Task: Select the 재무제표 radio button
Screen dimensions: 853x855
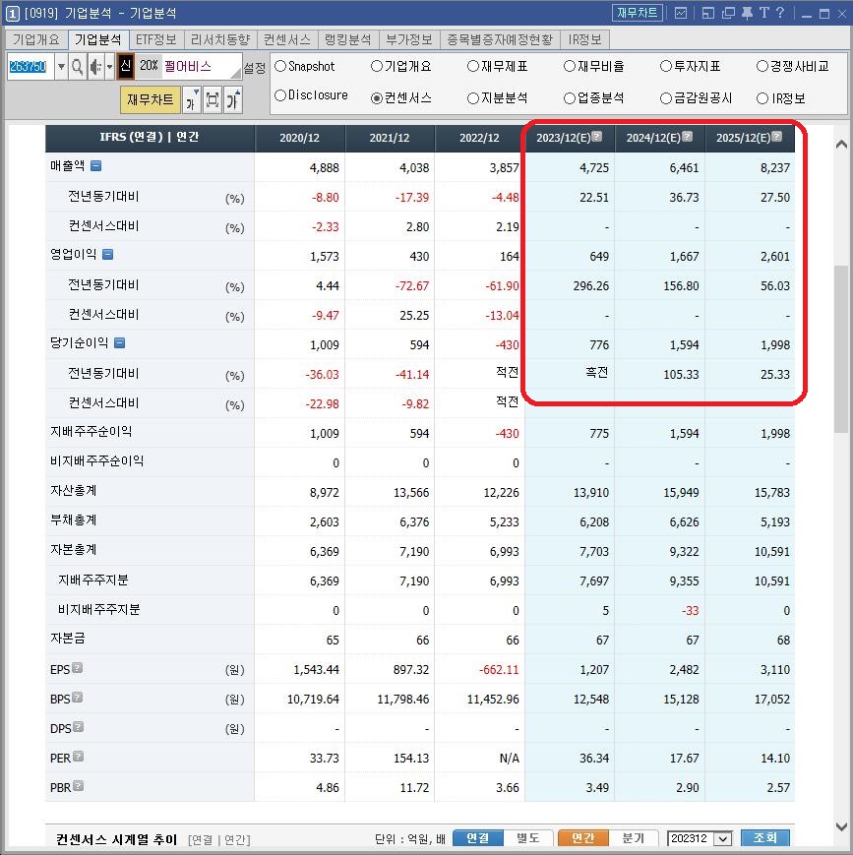Action: click(x=473, y=67)
